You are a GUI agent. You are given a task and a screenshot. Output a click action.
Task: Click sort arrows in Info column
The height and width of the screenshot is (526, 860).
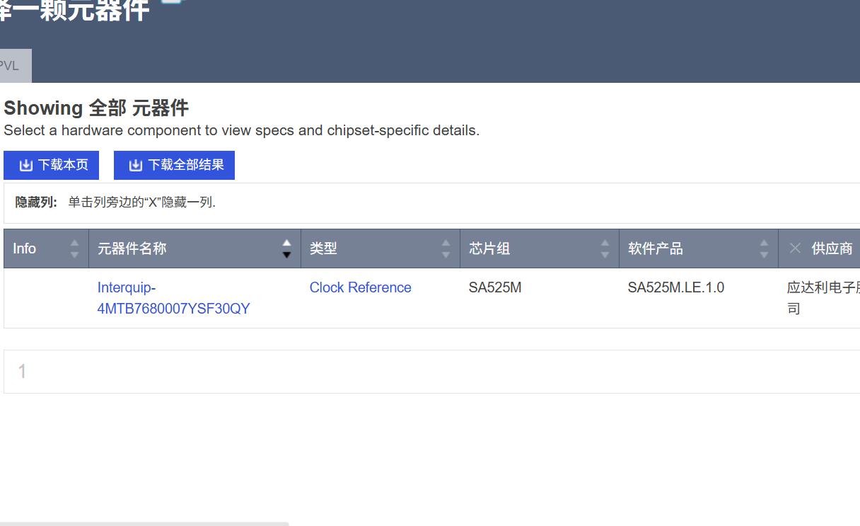coord(74,248)
